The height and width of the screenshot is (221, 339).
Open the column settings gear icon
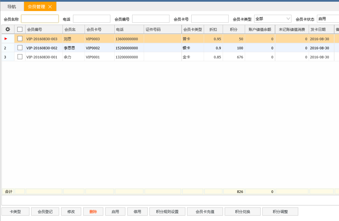coord(8,29)
